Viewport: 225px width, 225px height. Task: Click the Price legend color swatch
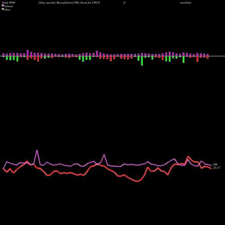coord(3,9)
